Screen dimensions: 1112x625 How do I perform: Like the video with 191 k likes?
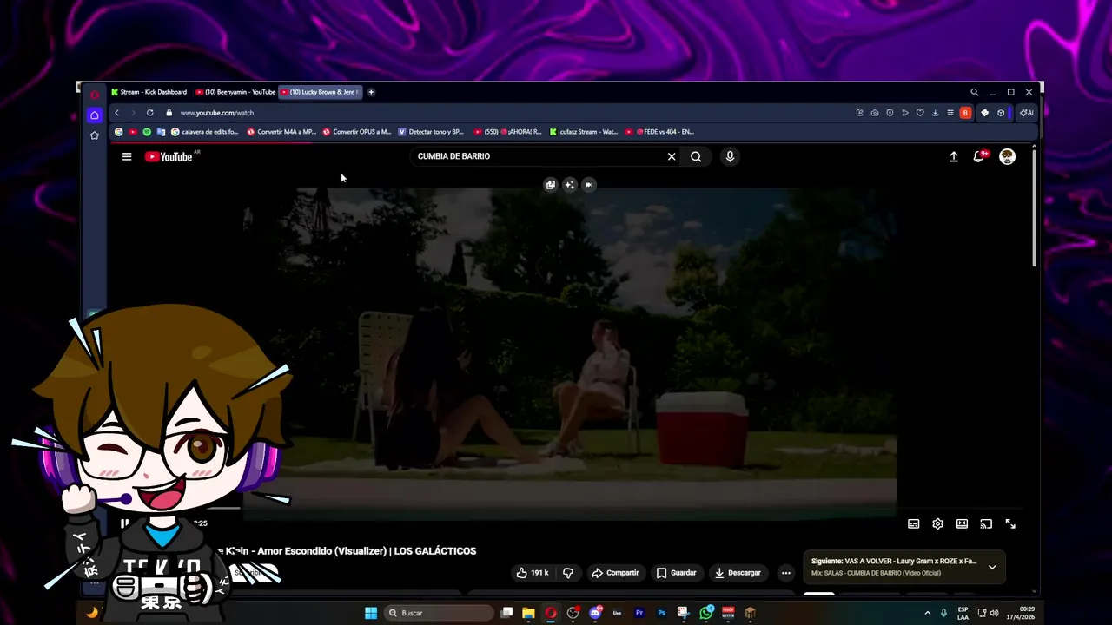coord(533,573)
